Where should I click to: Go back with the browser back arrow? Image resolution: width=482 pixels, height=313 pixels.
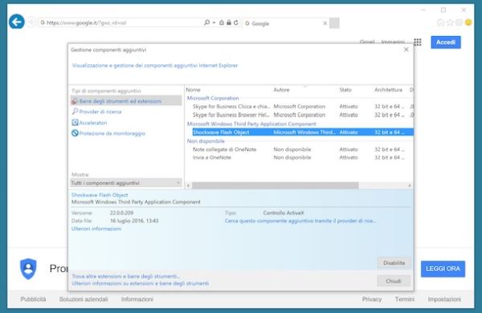(17, 22)
